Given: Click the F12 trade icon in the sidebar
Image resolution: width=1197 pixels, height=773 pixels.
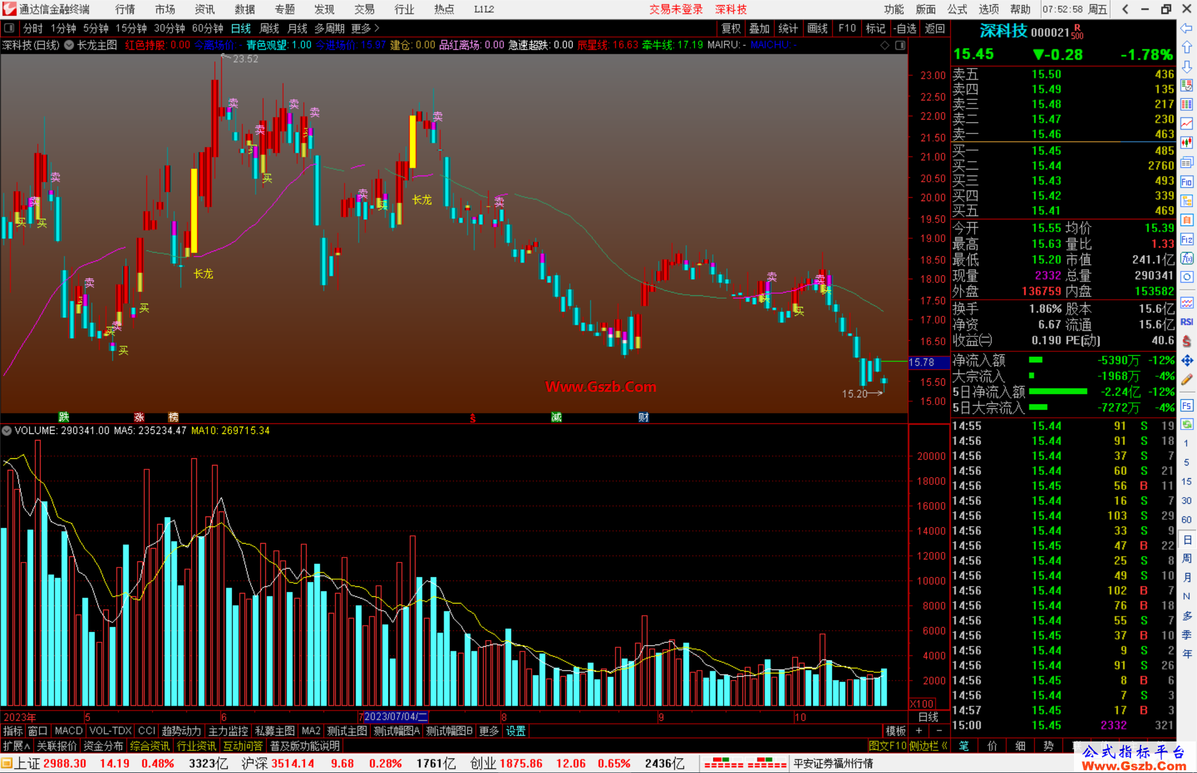Looking at the screenshot, I should (x=1186, y=239).
